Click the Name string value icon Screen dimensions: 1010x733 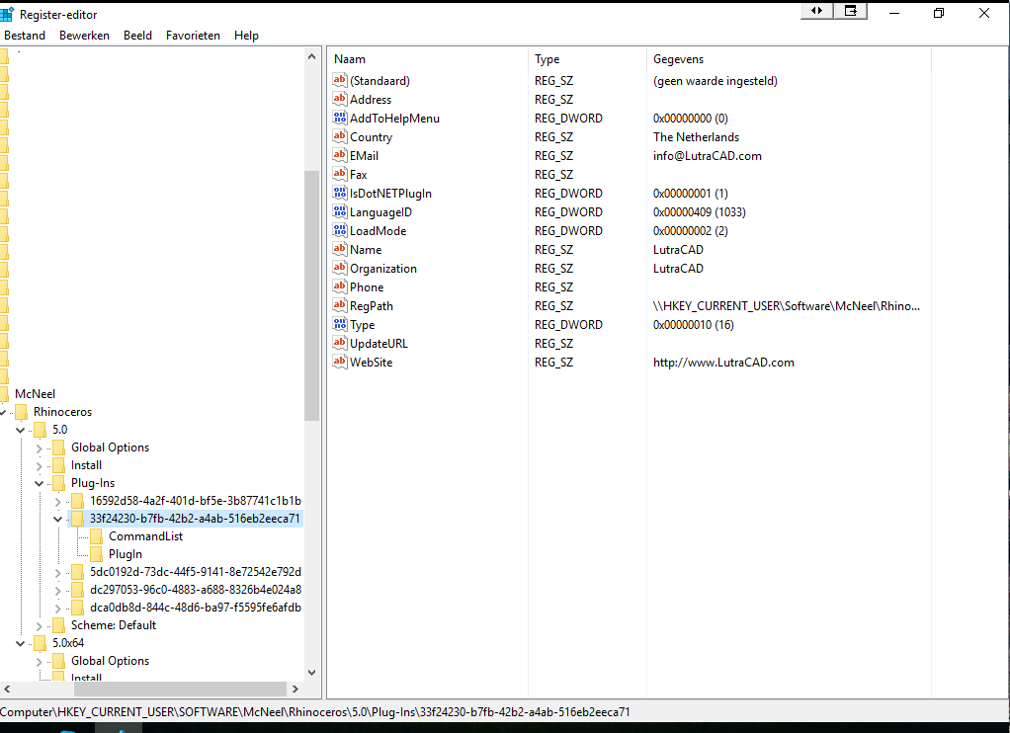[339, 248]
